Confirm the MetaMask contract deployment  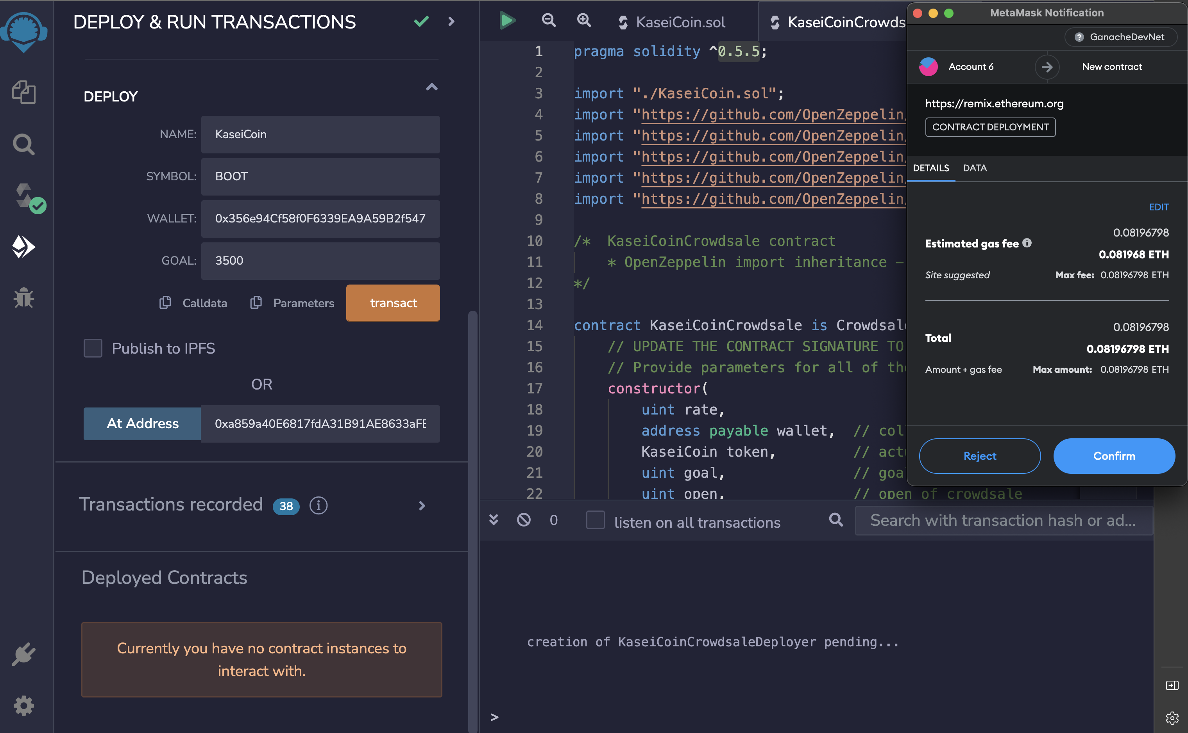[1114, 456]
